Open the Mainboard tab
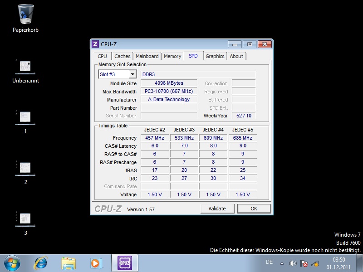The width and height of the screenshot is (363, 272). (147, 56)
